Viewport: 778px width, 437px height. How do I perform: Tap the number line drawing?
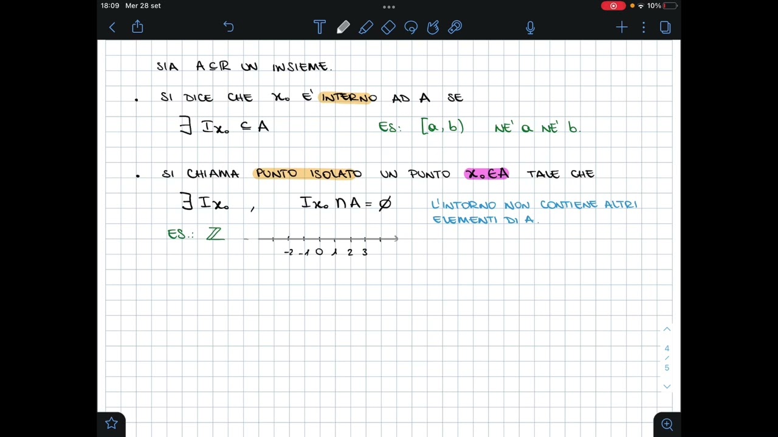(328, 244)
